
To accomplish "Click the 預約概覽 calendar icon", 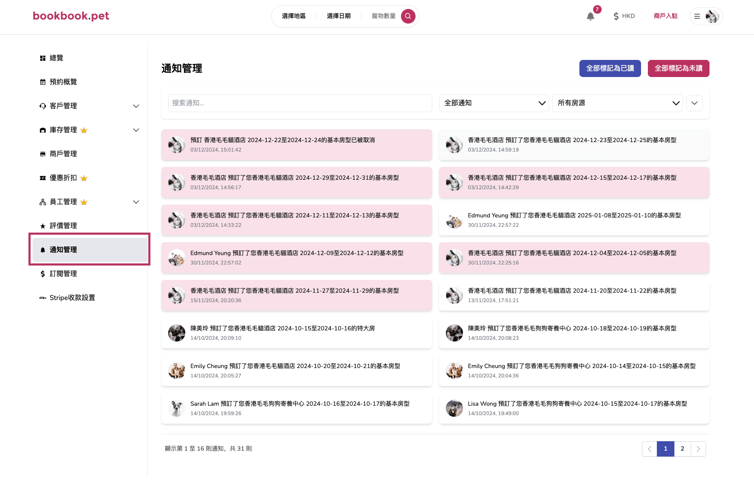I will [43, 82].
